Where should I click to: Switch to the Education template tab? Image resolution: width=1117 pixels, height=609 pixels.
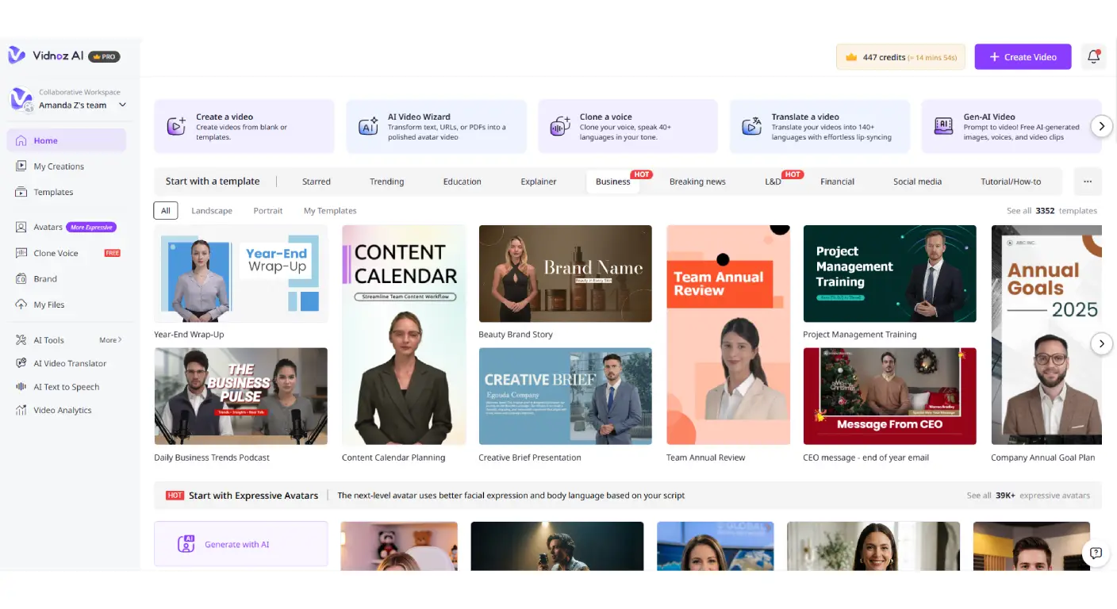click(462, 182)
